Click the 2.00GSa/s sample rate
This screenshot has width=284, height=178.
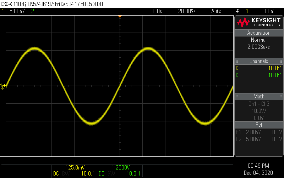pos(258,47)
